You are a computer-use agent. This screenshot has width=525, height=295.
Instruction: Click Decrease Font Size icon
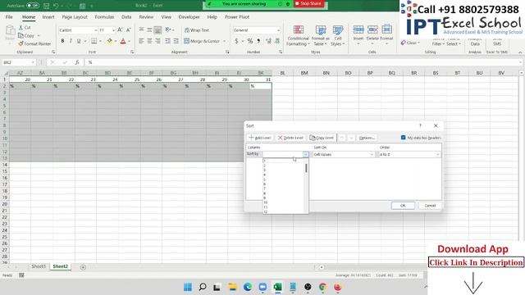(x=128, y=30)
